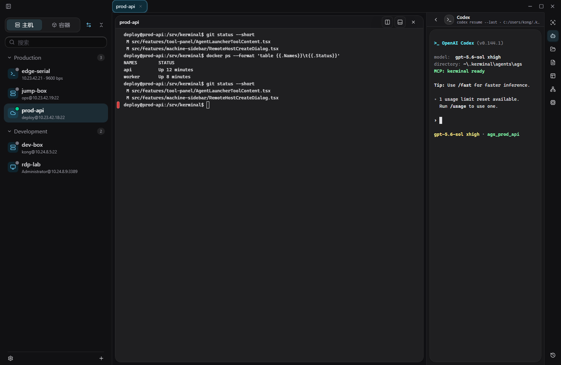Select the edge-serial host

(x=56, y=74)
